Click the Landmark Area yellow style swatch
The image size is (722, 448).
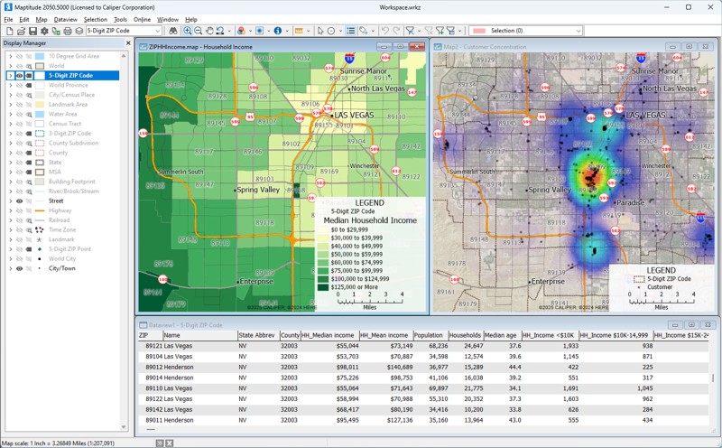point(40,105)
